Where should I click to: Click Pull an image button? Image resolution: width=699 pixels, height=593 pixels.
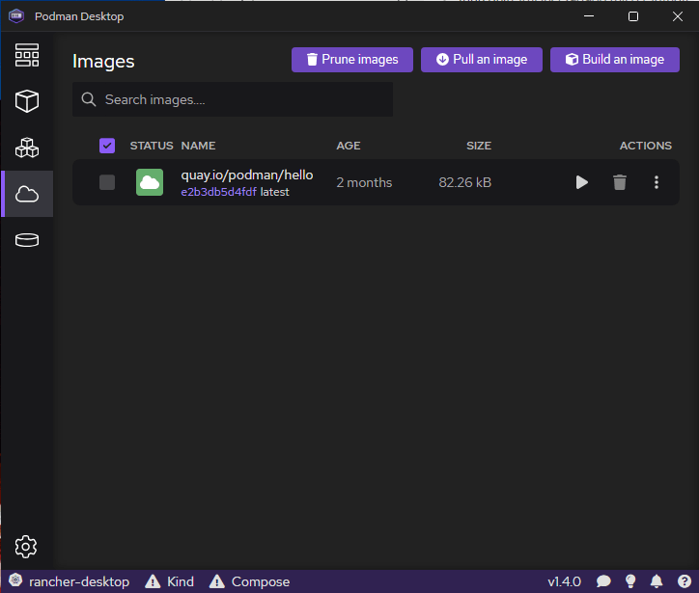tap(482, 60)
